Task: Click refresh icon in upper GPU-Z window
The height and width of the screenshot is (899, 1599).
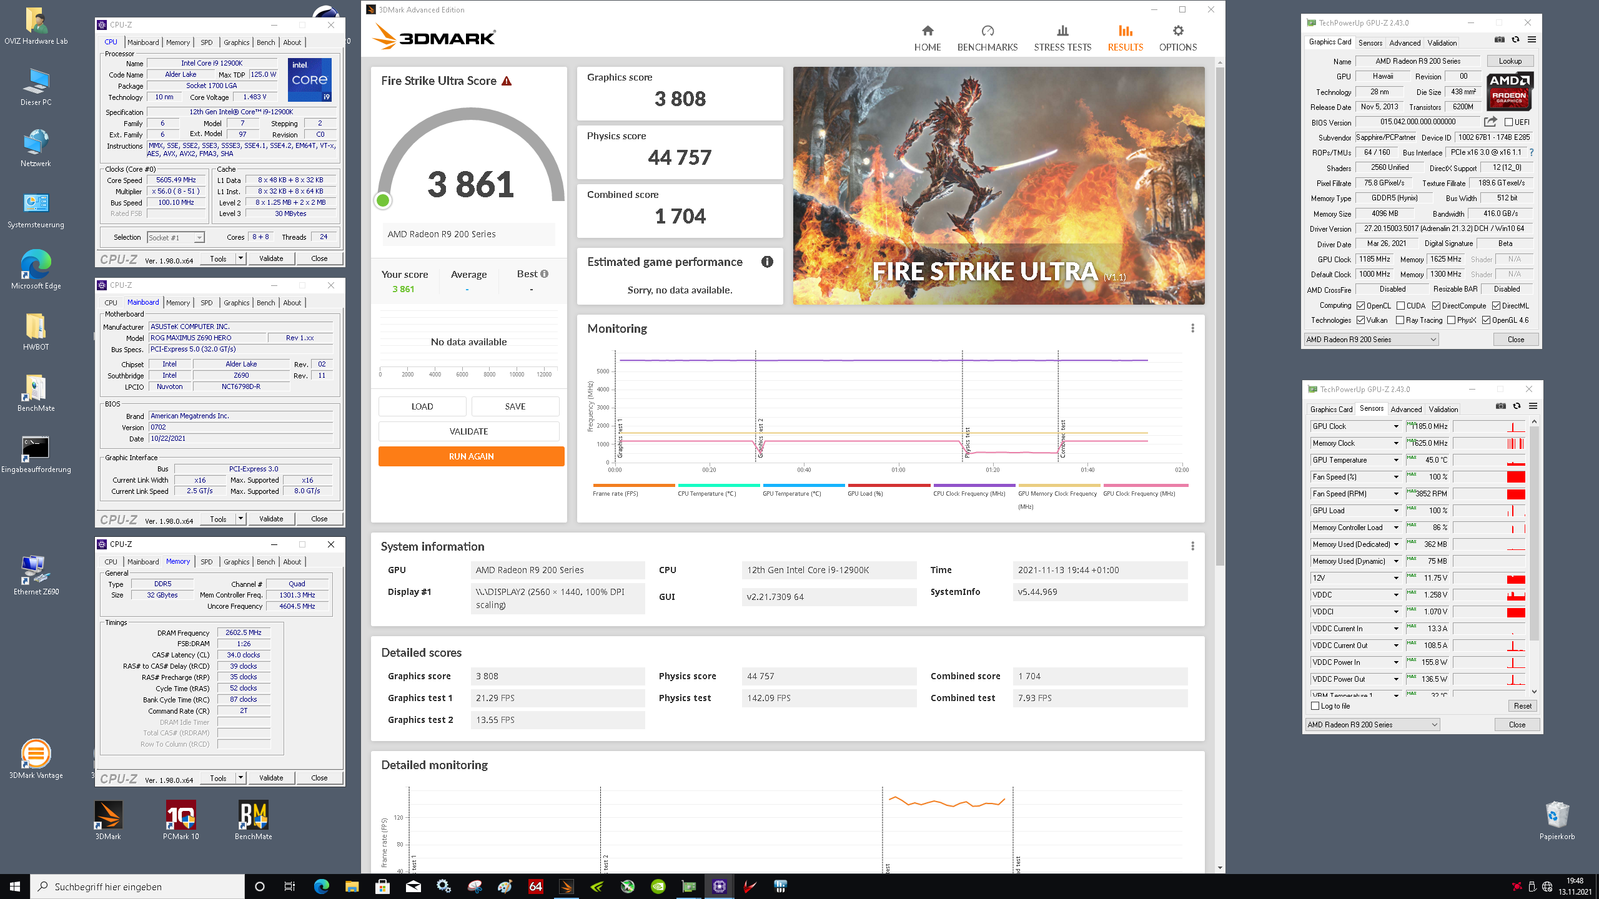Action: coord(1515,40)
